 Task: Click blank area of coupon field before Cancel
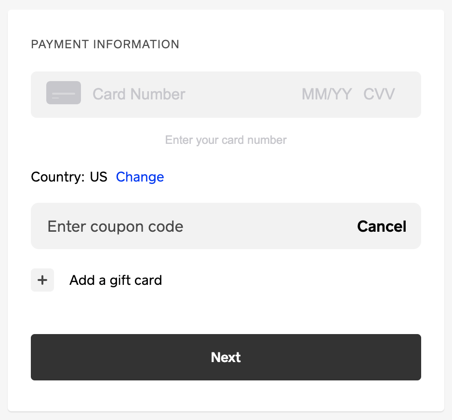coord(270,226)
